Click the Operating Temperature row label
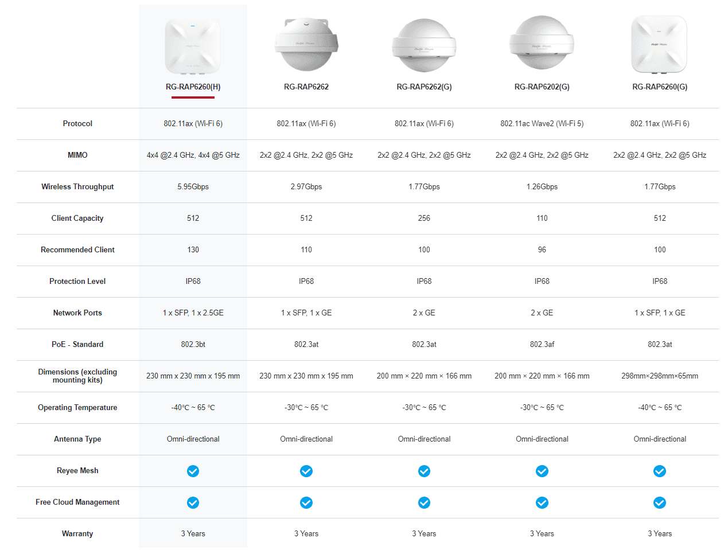 [x=77, y=407]
